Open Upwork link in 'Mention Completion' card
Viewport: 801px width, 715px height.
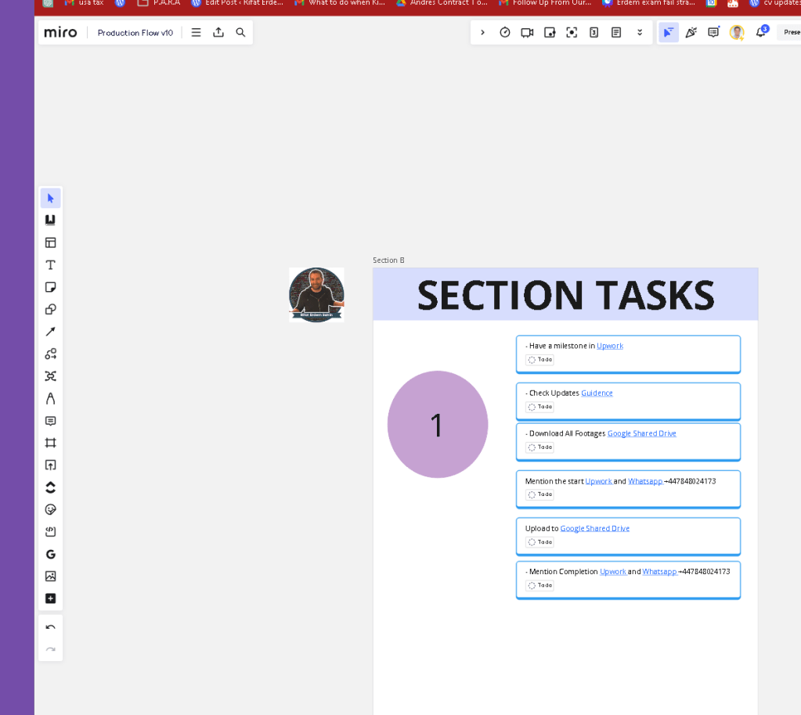pyautogui.click(x=613, y=572)
